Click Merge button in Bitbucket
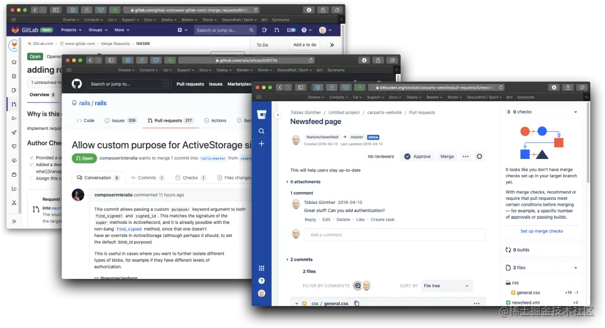This screenshot has width=605, height=328. point(447,156)
